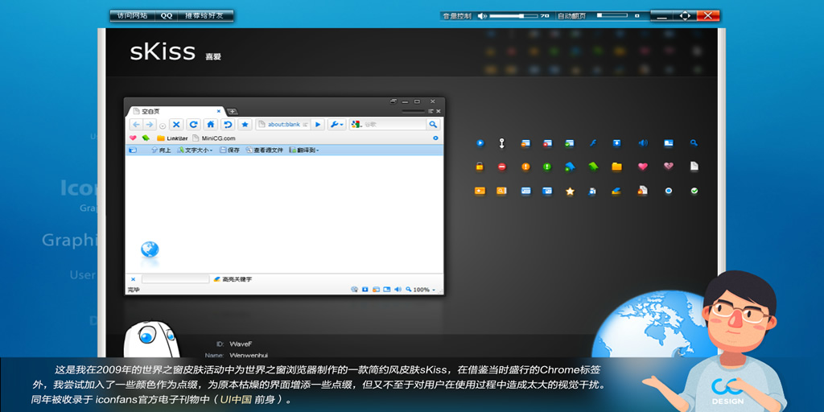
Task: Click 访问网站 in the top menu
Action: [x=133, y=16]
